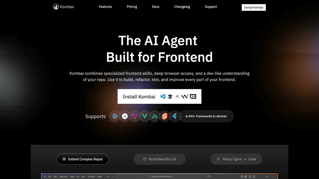Switch to the Messy Figma to Code tab
The height and width of the screenshot is (179, 319).
[x=236, y=159]
